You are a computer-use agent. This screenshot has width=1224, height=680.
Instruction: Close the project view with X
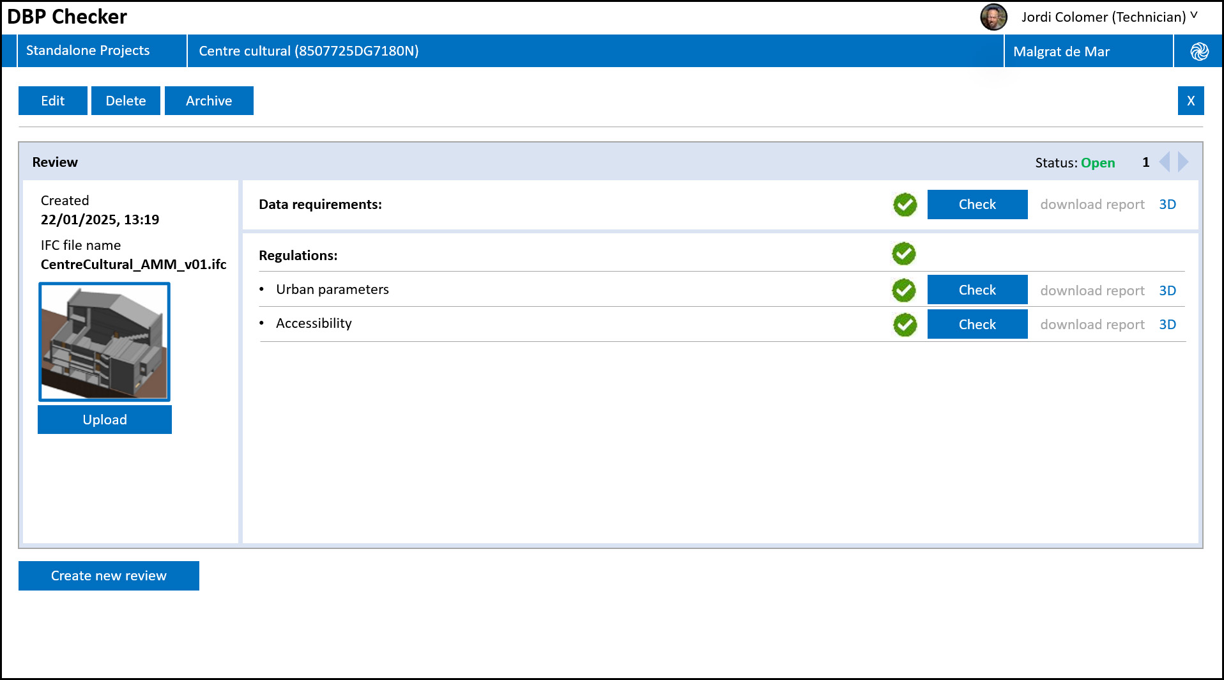point(1190,101)
